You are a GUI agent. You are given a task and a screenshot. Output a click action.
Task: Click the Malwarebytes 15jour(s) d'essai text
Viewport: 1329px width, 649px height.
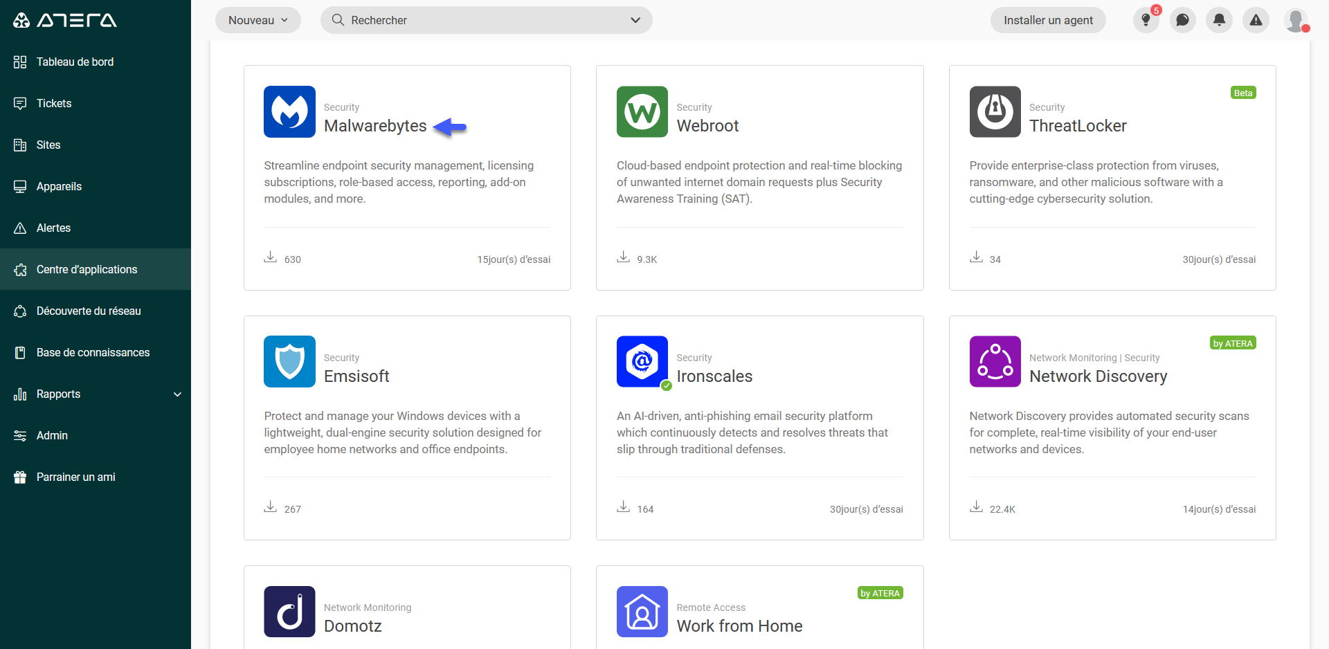click(x=514, y=259)
